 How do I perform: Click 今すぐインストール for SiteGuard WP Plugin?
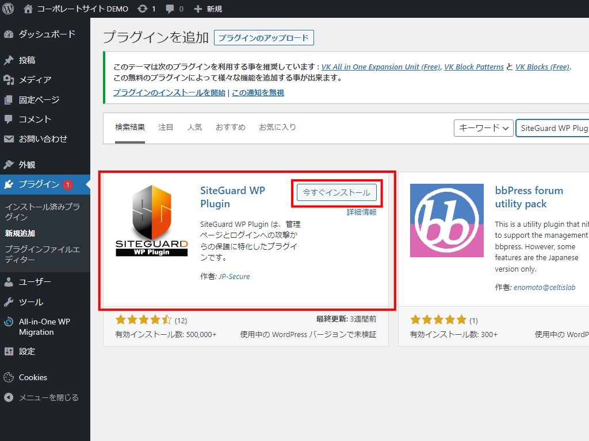pyautogui.click(x=336, y=193)
